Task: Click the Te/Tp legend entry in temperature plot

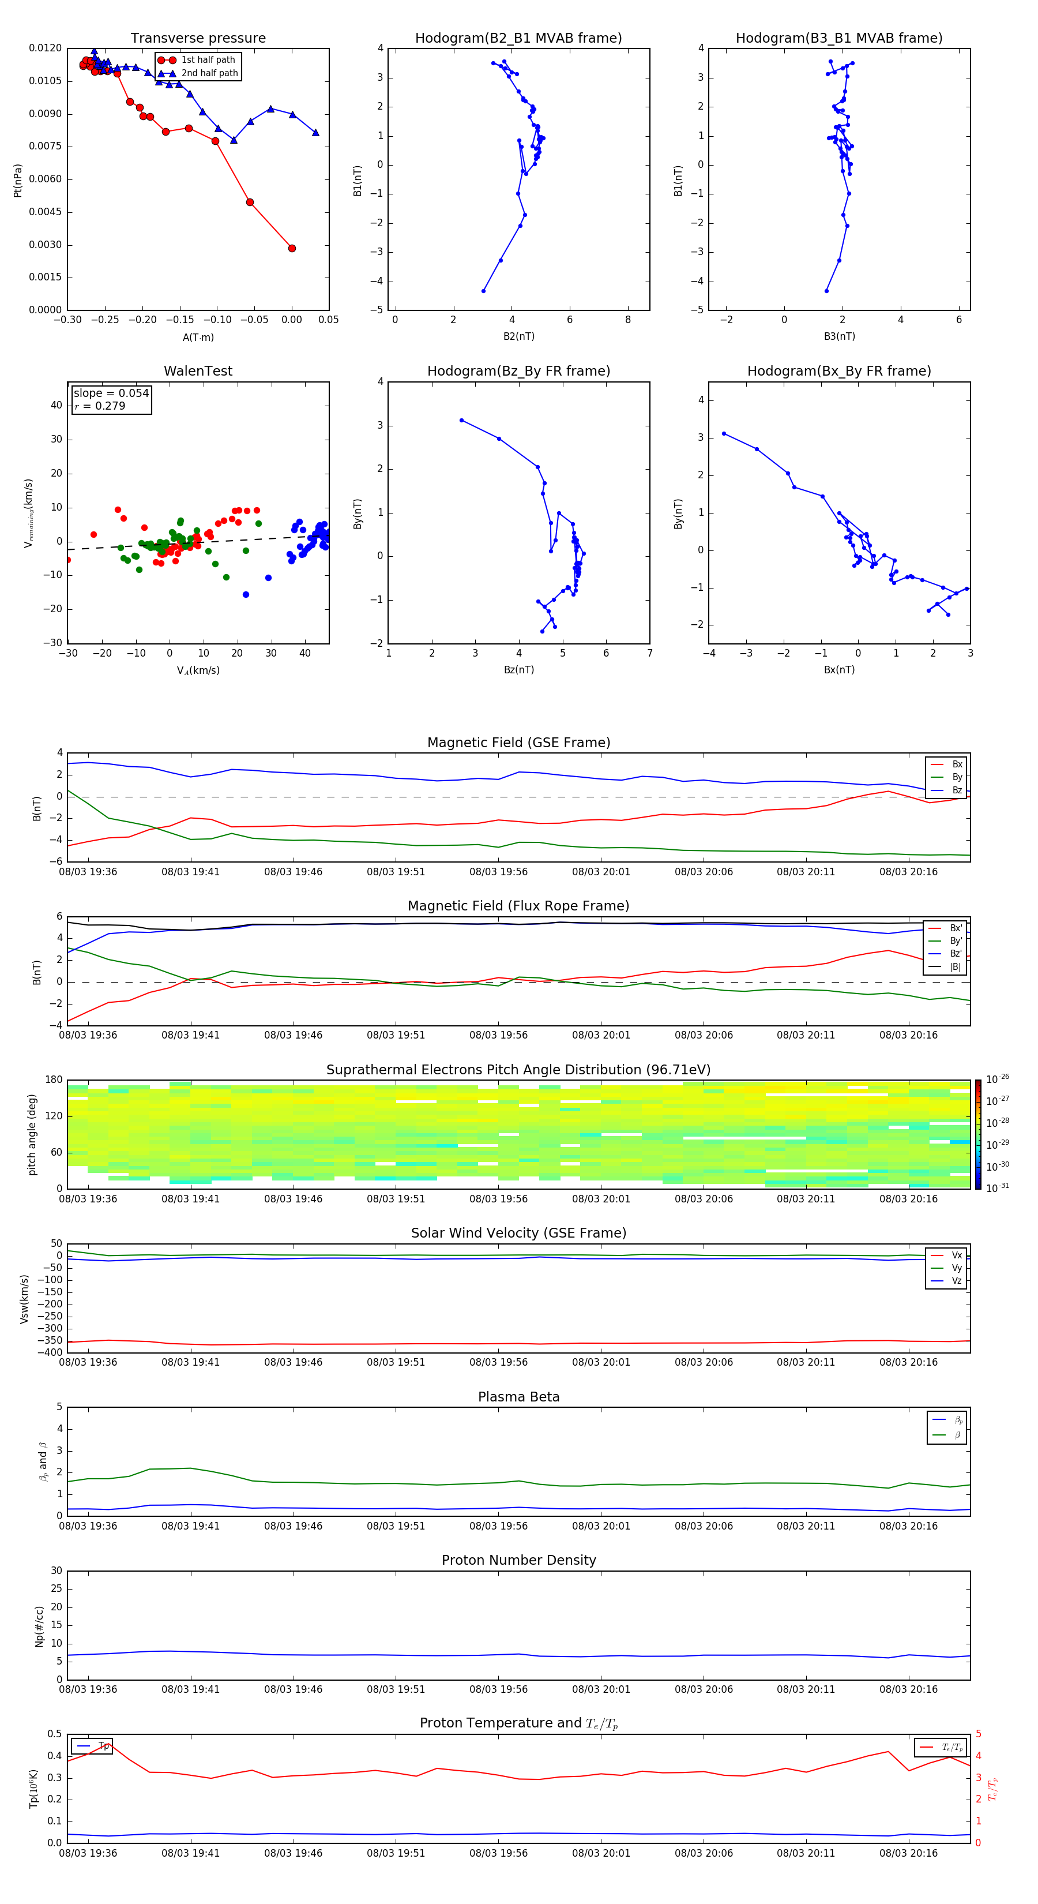Action: (x=941, y=1748)
